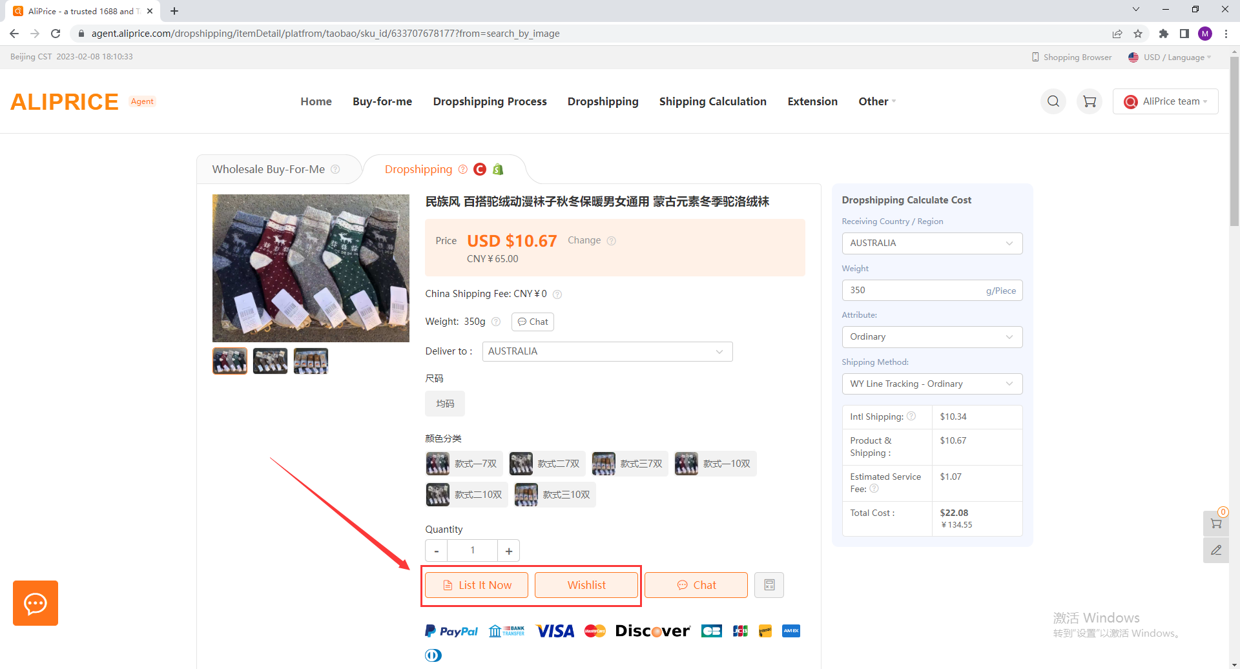
Task: Click the quantity input field
Action: coord(473,551)
